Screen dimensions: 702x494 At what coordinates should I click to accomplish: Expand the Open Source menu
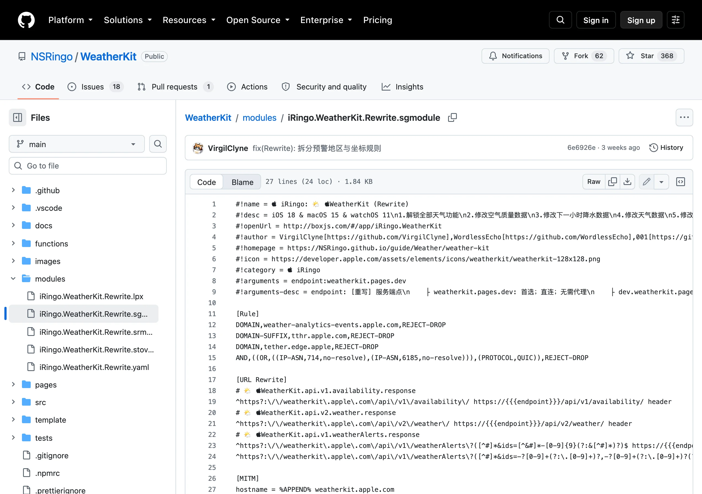pyautogui.click(x=258, y=20)
